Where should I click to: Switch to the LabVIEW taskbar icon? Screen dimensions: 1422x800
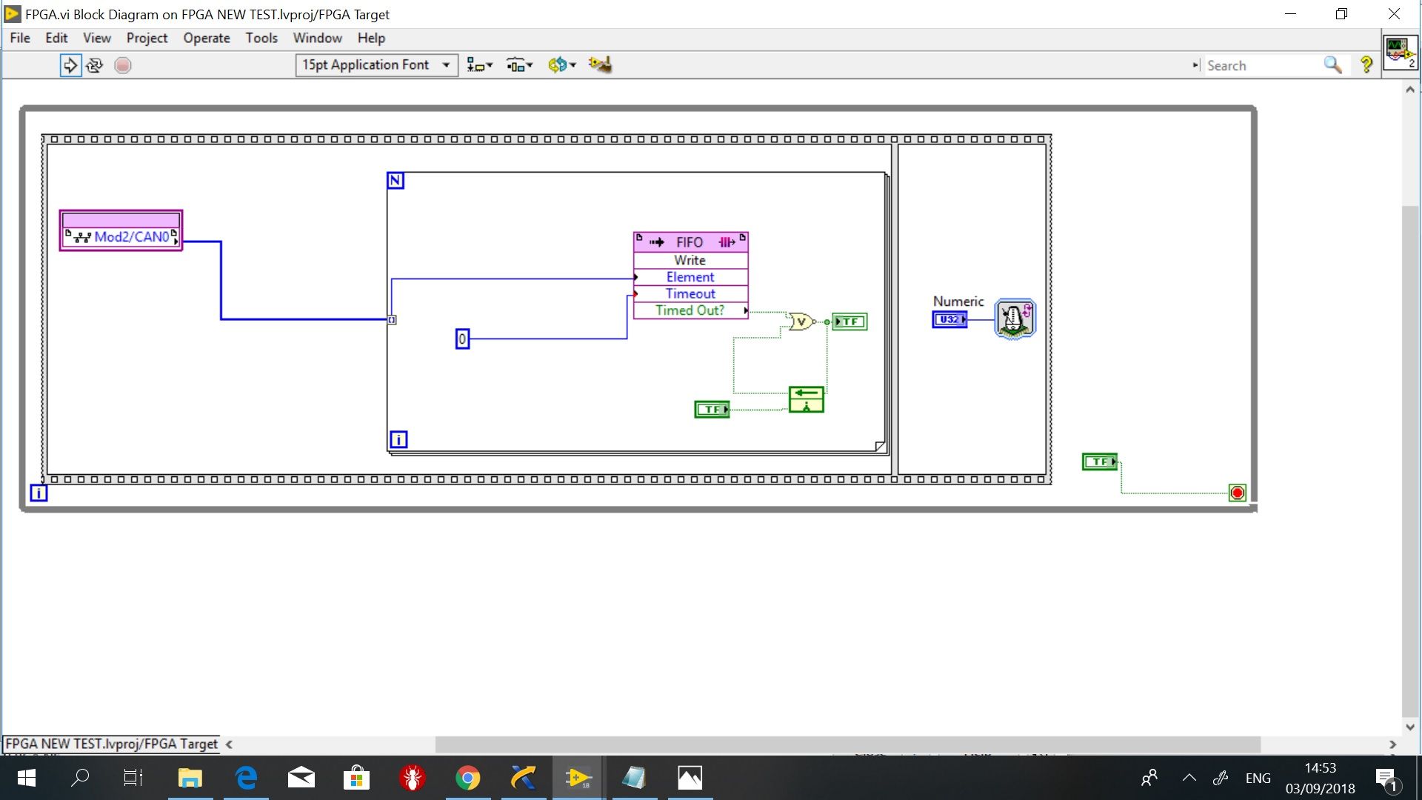pos(578,778)
